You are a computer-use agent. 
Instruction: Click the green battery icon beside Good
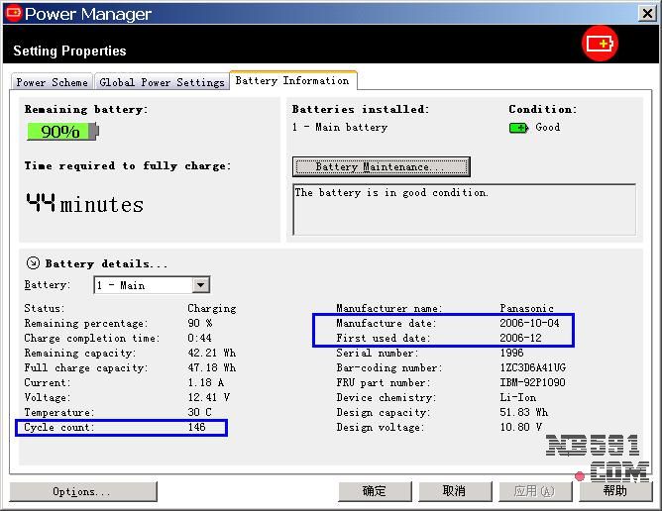click(518, 128)
